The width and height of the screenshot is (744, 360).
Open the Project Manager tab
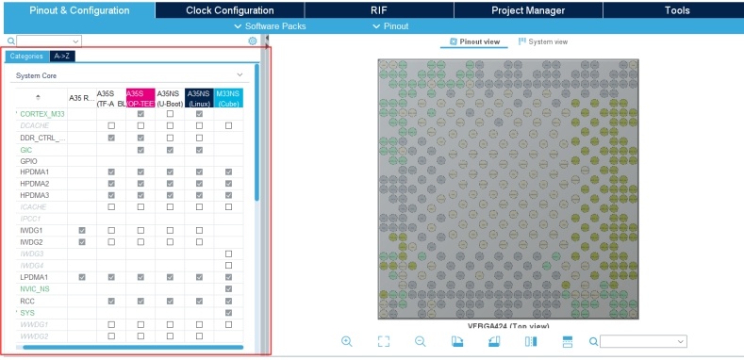(528, 10)
